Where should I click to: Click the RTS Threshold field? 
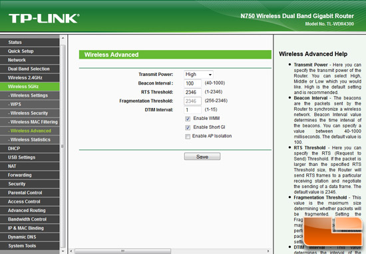pos(192,92)
